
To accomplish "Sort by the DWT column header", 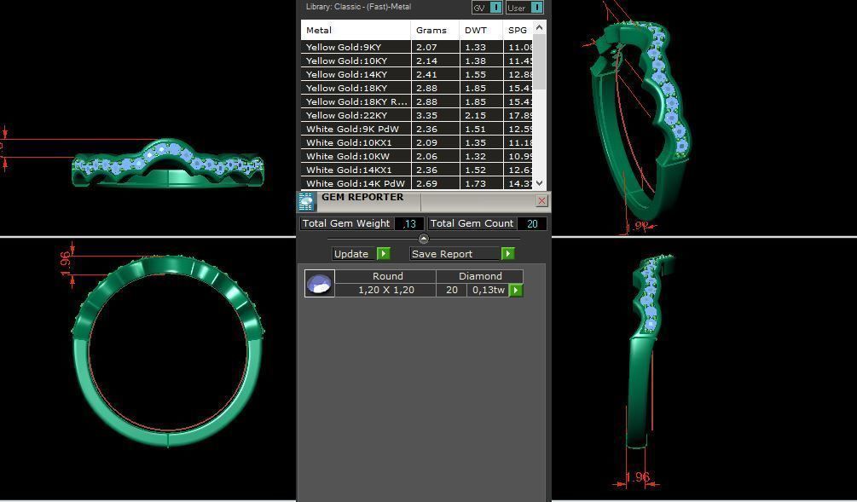I will [481, 30].
